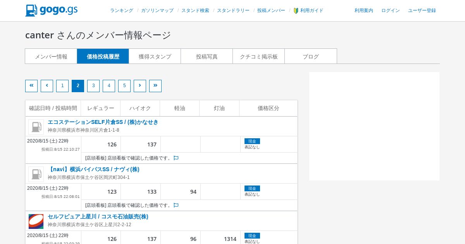The width and height of the screenshot is (465, 244).
Task: Click diesel price 96 for セルフピュア上星川
Action: pyautogui.click(x=193, y=239)
